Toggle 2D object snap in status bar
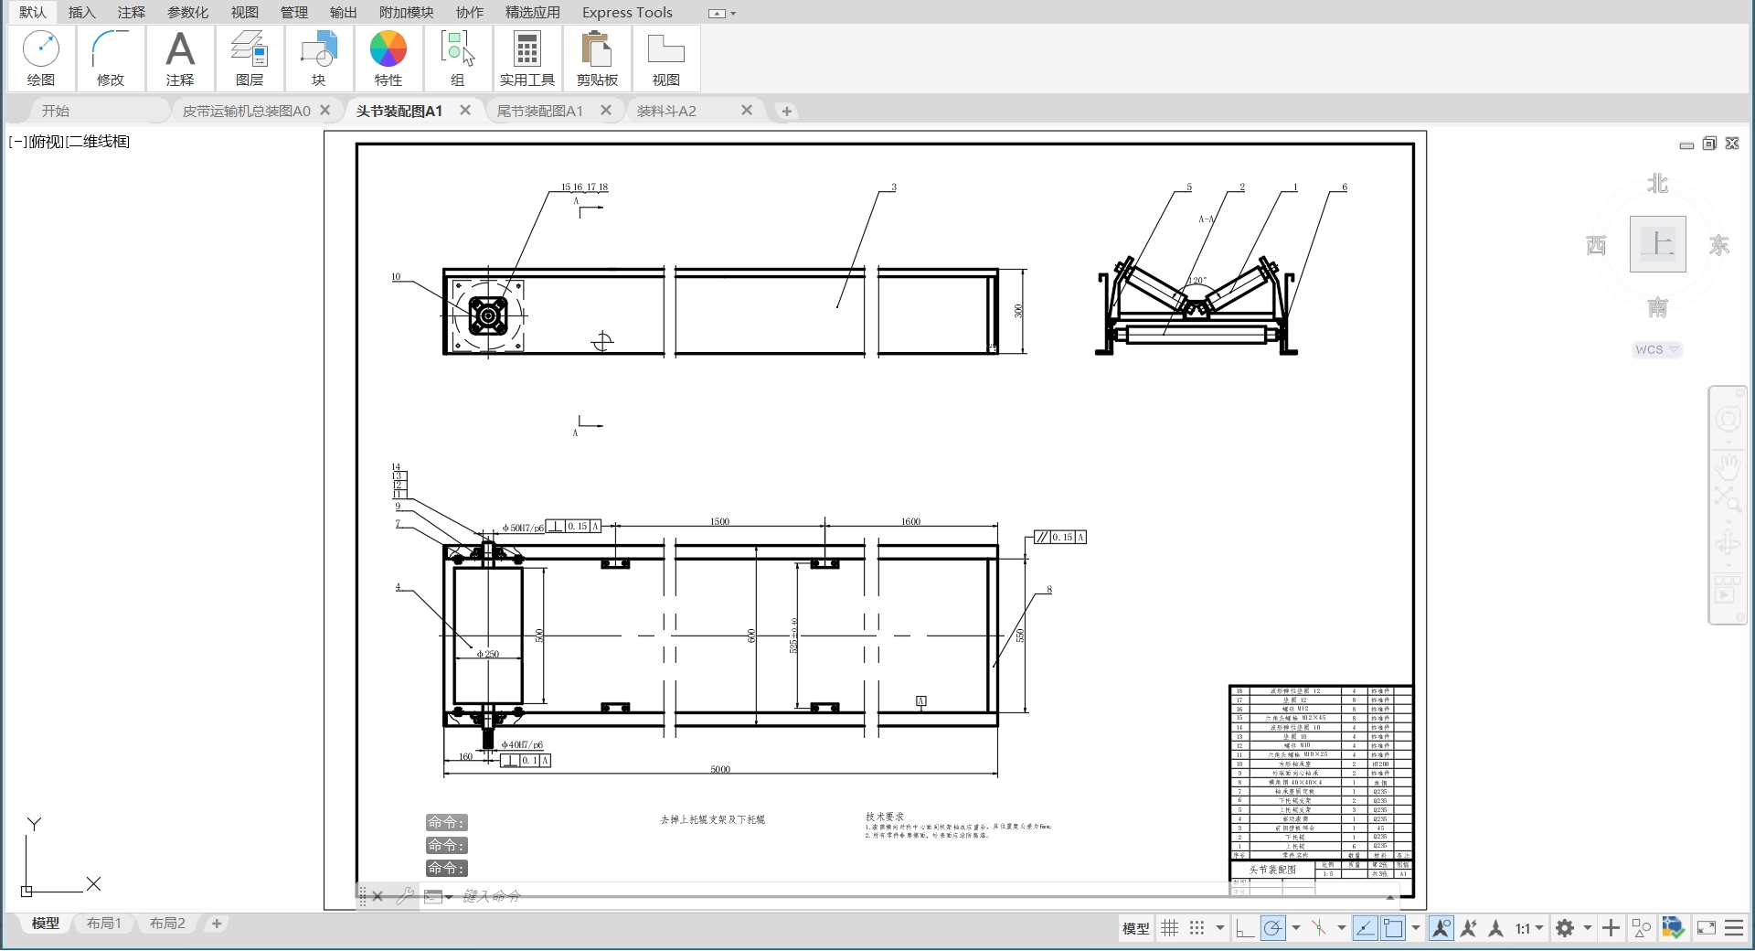Screen dimensions: 1755x951 [1393, 928]
